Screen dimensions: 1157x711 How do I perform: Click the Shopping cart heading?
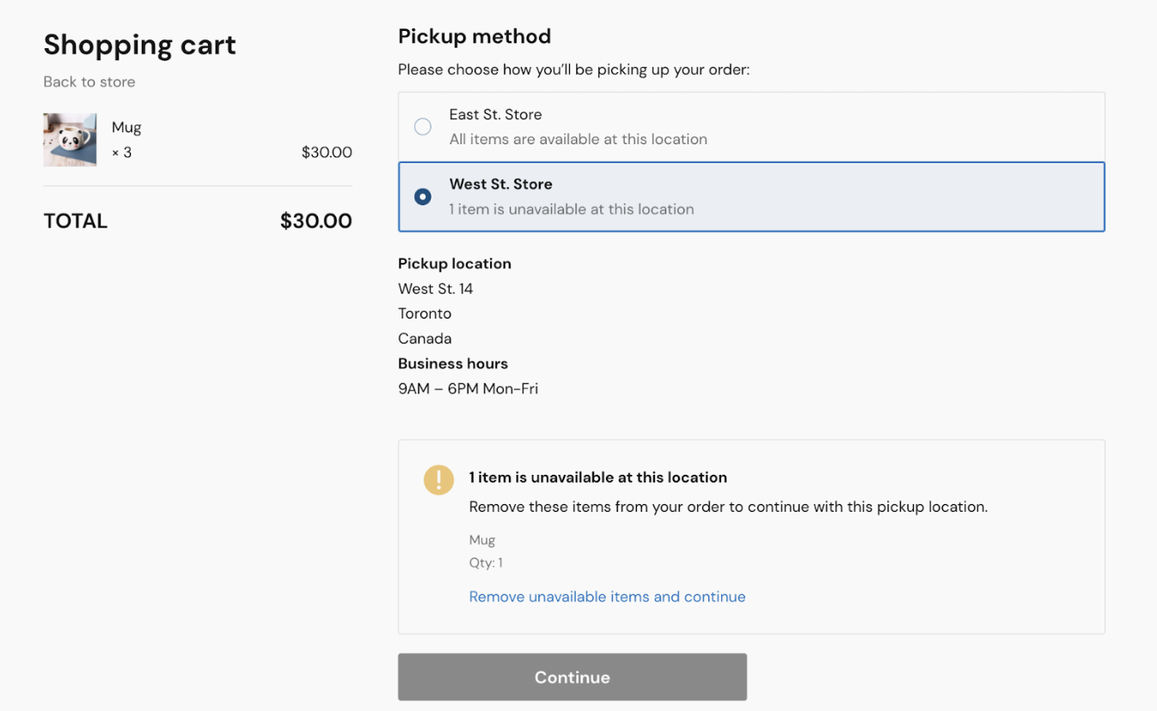click(x=139, y=44)
